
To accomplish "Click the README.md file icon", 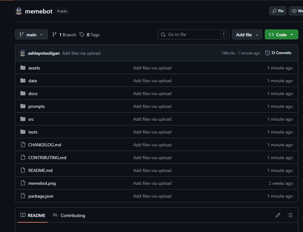I will click(x=23, y=170).
